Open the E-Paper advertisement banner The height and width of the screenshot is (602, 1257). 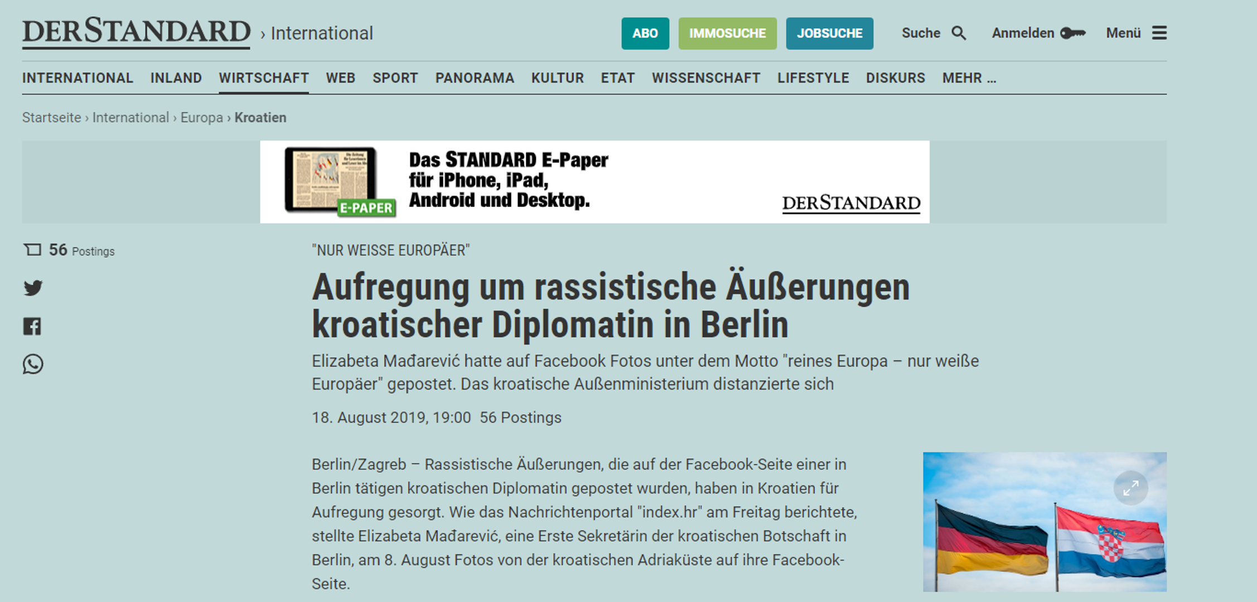click(594, 182)
